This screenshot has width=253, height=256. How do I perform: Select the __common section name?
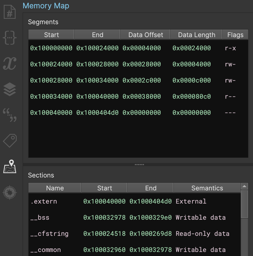[x=45, y=250]
